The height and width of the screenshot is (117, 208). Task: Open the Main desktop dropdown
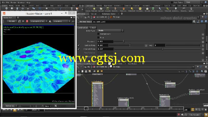[x=194, y=2]
